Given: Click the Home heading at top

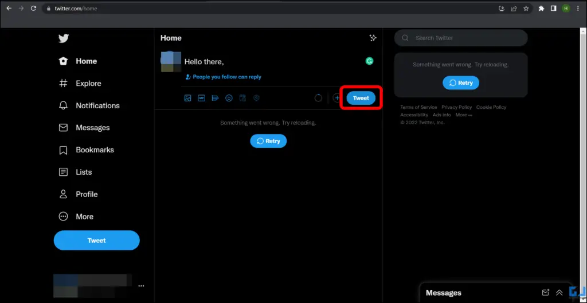Looking at the screenshot, I should [x=171, y=38].
